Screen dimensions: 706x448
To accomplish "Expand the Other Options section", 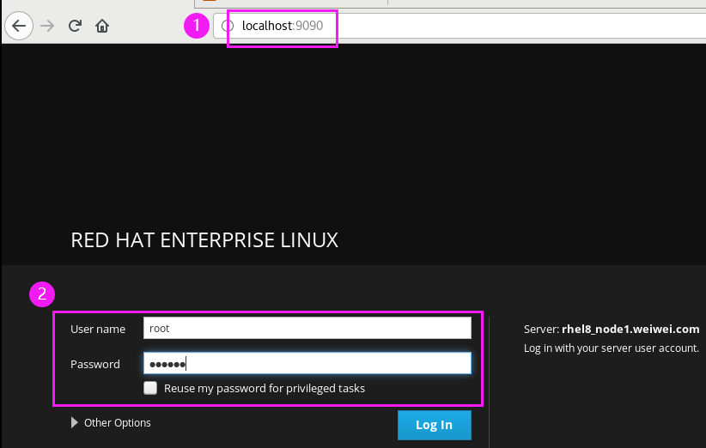I will [111, 423].
